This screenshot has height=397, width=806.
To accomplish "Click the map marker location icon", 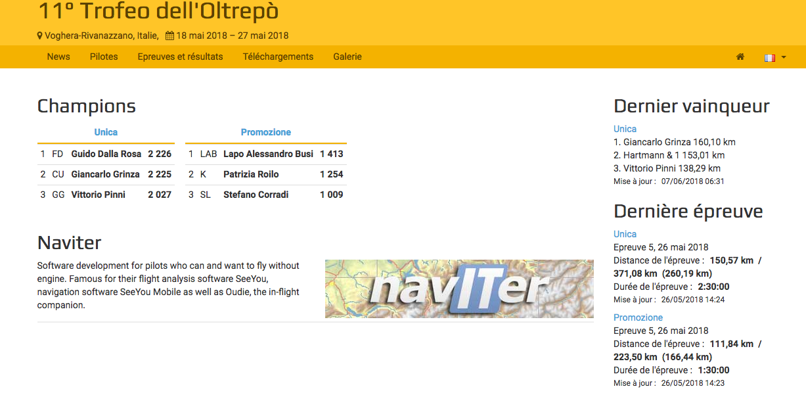I will (x=40, y=35).
